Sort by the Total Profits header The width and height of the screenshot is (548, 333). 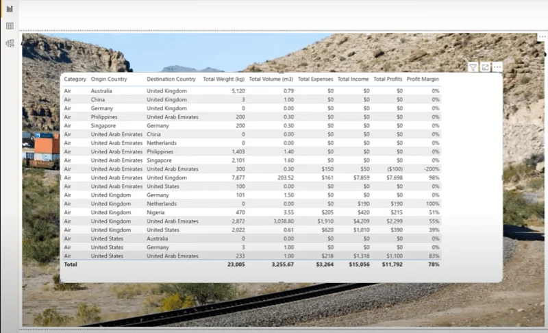tap(388, 79)
